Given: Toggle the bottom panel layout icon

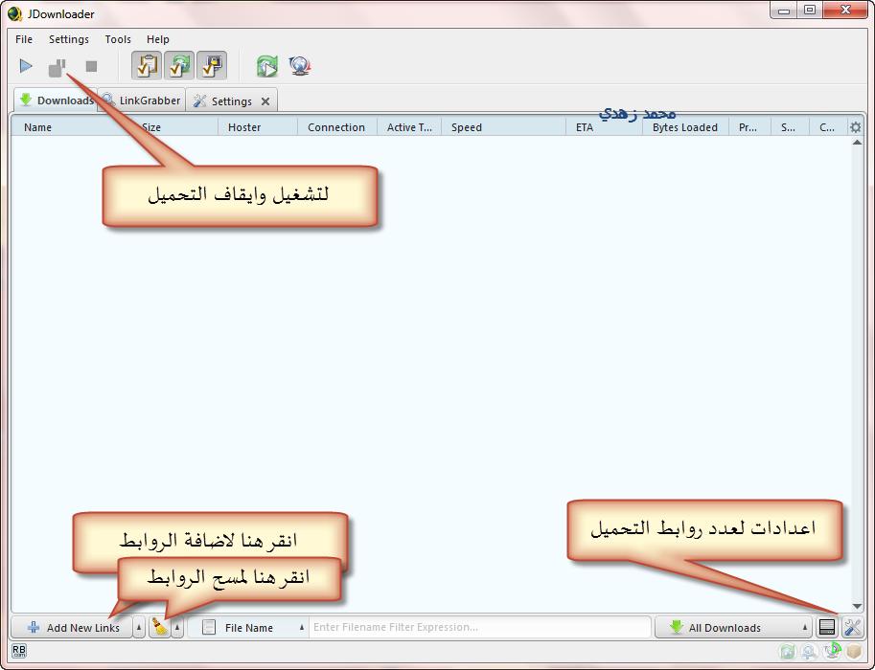Looking at the screenshot, I should (x=826, y=628).
